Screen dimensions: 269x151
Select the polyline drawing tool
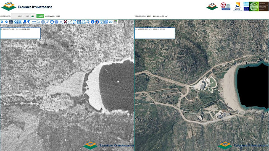pos(47,22)
